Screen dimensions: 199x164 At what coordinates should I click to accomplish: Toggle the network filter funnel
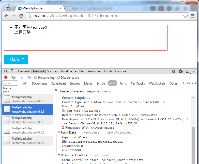point(22,77)
